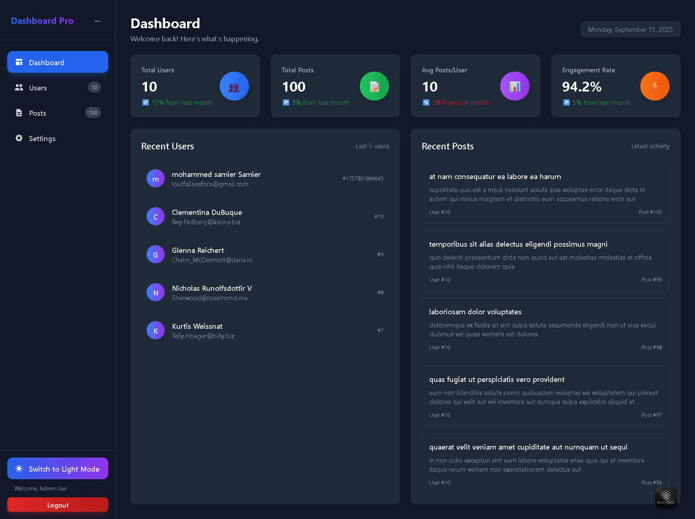The image size is (695, 519).
Task: Toggle the green trend indicator on Engagement Rate
Action: point(566,103)
